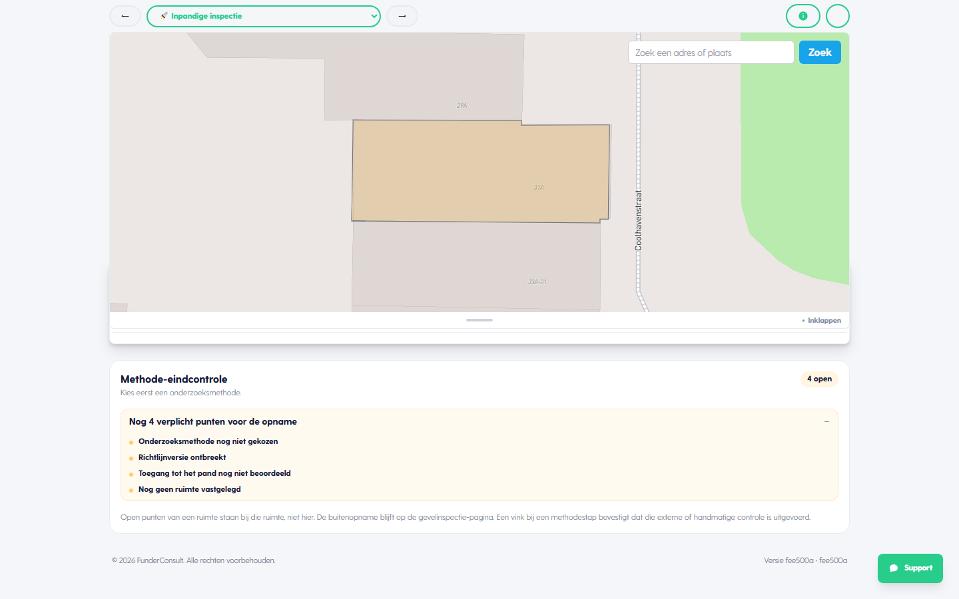The width and height of the screenshot is (959, 599).
Task: Grab the map panel resize handle bar
Action: coord(479,320)
